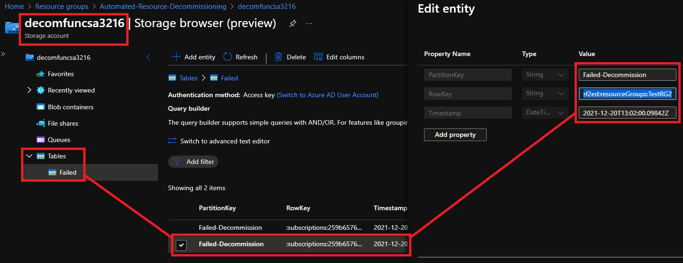Viewport: 683px width, 263px height.
Task: Pin the Storage browser blade
Action: point(293,23)
